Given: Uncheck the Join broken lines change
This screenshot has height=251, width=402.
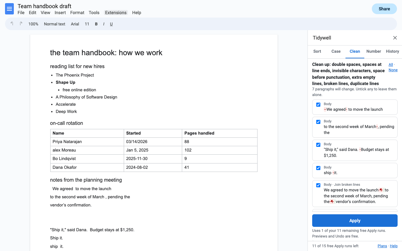Looking at the screenshot, I should tap(318, 185).
